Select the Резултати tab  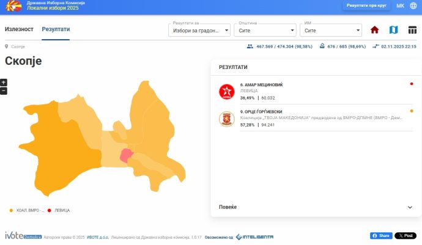[56, 29]
